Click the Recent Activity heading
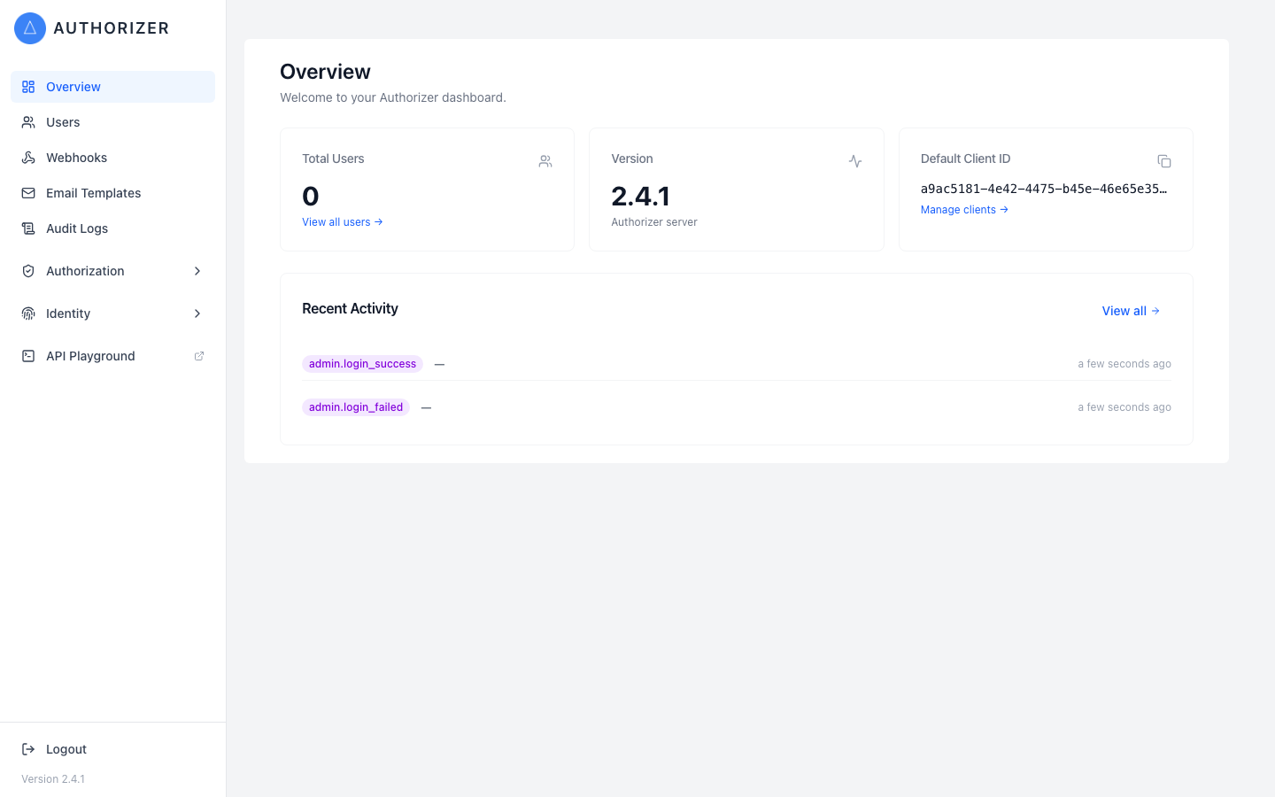 [x=350, y=308]
